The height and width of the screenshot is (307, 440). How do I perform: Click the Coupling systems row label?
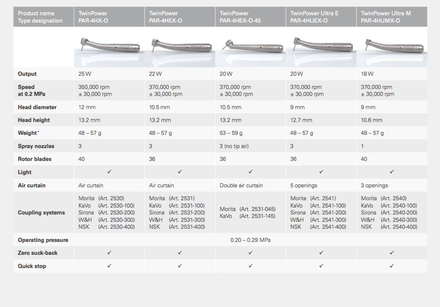coord(41,212)
